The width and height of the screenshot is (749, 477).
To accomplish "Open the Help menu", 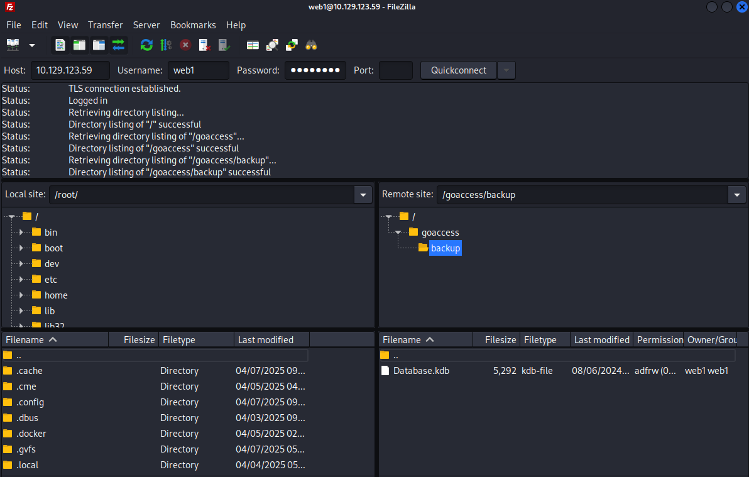I will tap(236, 25).
